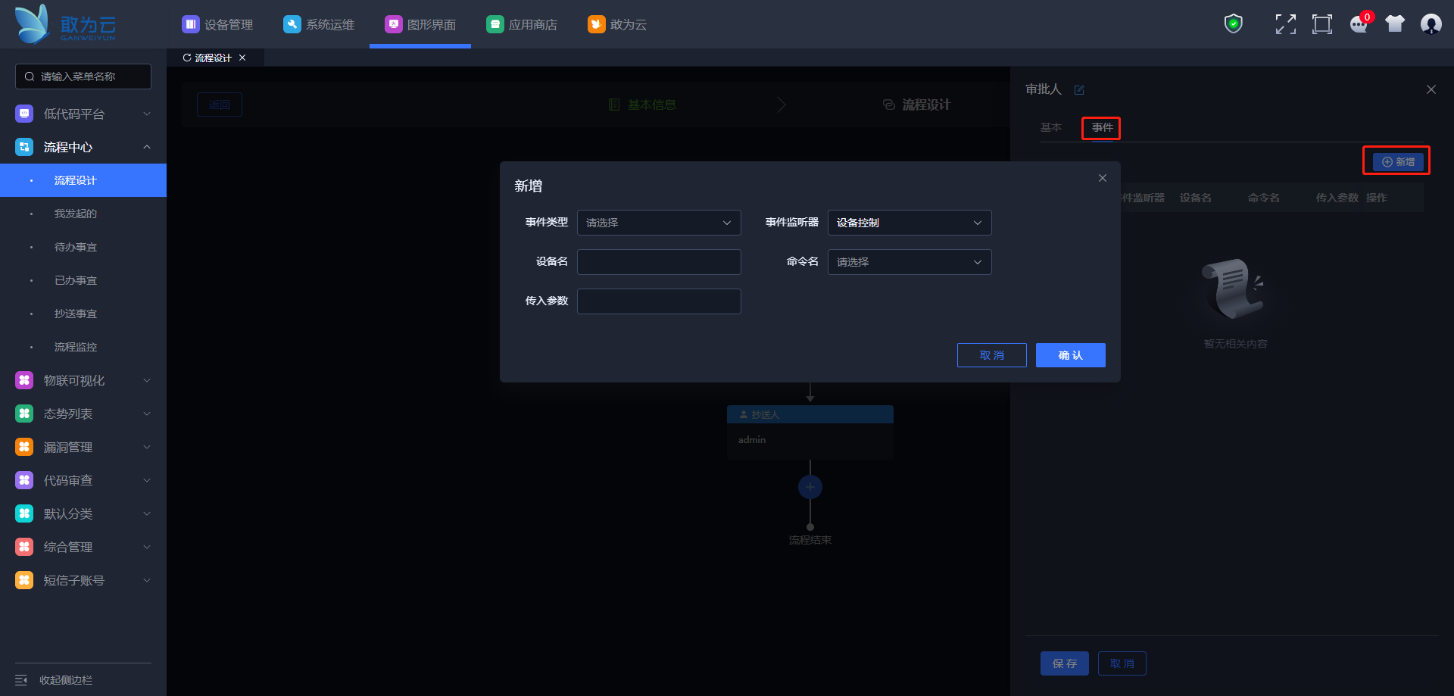Screen dimensions: 1454x696
Task: Click 取消 at the bottom of 审批人 panel
Action: [1122, 663]
